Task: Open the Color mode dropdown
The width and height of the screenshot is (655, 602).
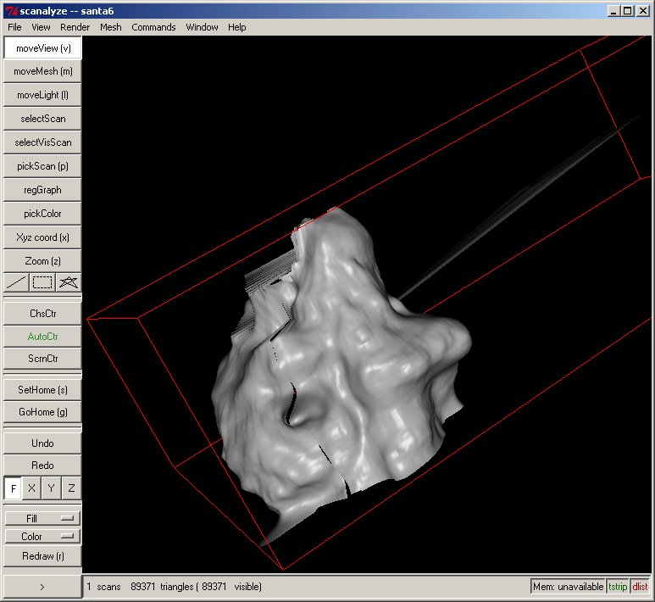Action: tap(42, 537)
